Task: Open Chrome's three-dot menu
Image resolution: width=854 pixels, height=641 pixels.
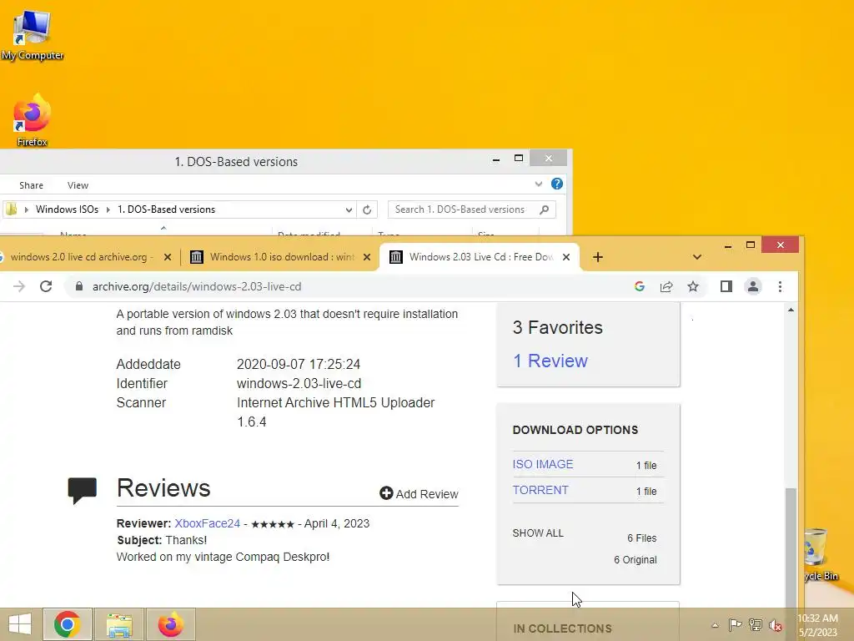Action: point(780,287)
